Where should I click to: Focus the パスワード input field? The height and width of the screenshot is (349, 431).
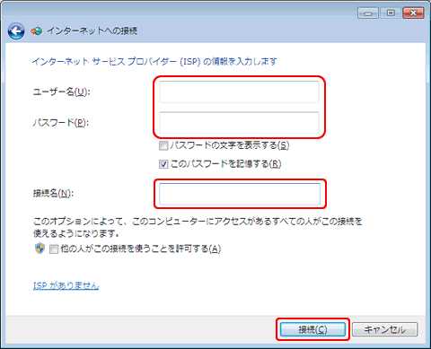[x=239, y=123]
